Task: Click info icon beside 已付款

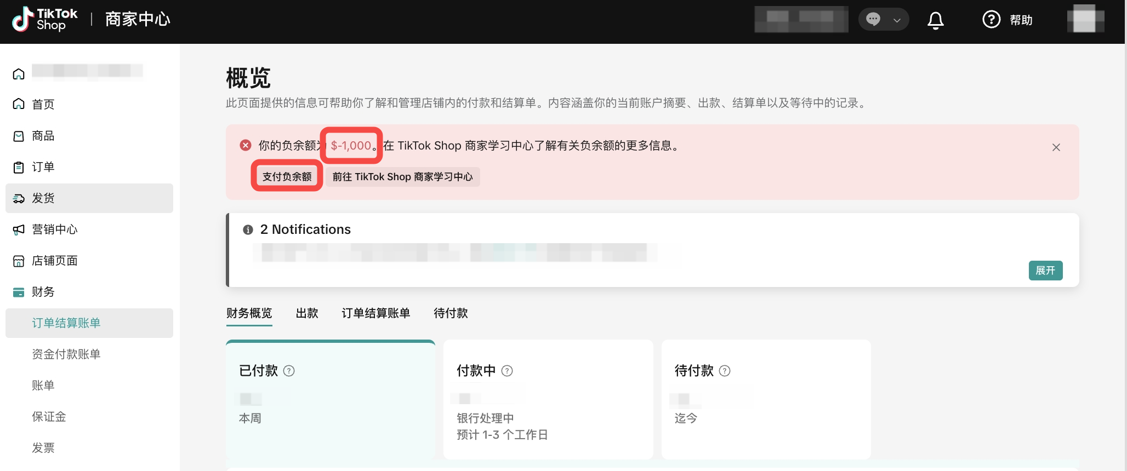Action: click(289, 371)
